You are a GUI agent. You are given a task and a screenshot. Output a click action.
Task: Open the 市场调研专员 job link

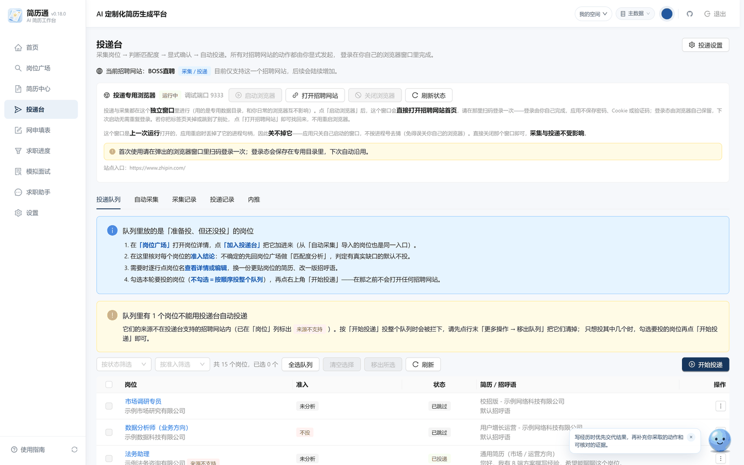pos(143,401)
